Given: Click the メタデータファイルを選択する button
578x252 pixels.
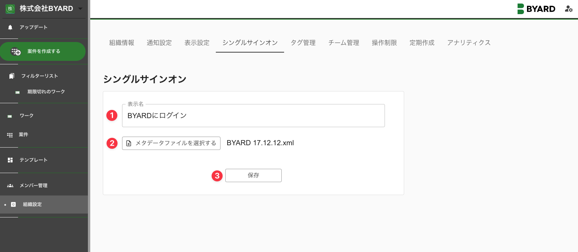Looking at the screenshot, I should click(171, 143).
